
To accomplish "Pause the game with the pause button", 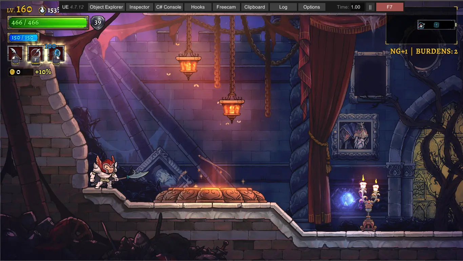I will (370, 7).
